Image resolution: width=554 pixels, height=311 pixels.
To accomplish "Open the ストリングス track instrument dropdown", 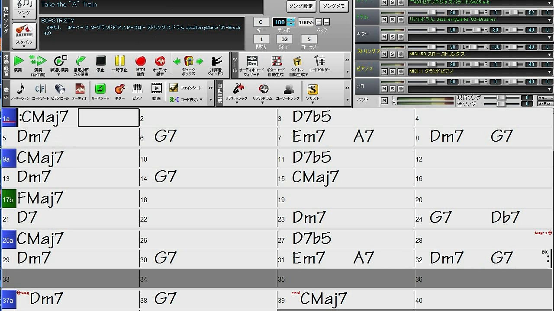I will 480,54.
